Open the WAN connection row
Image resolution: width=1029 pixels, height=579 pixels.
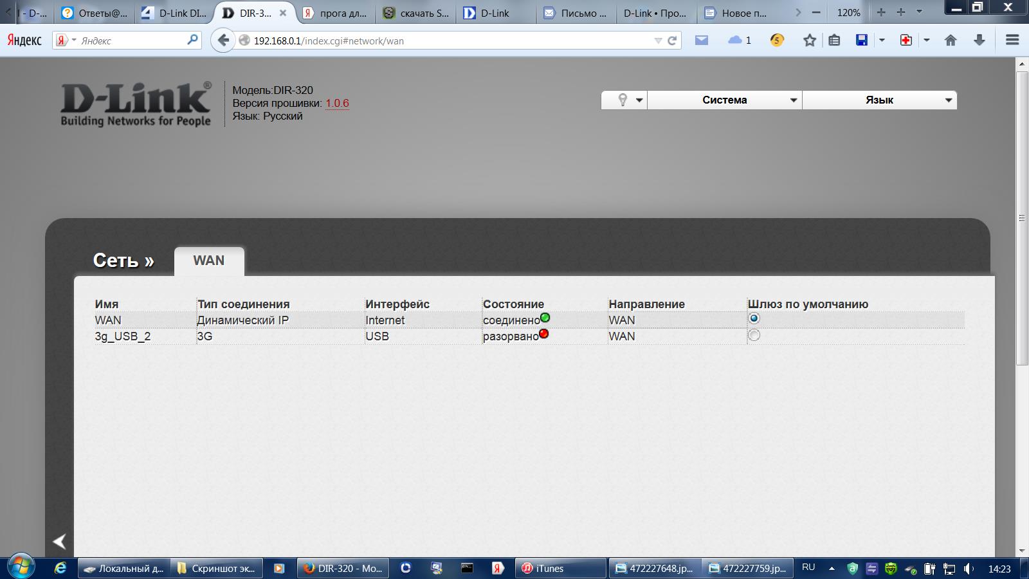[x=529, y=320]
